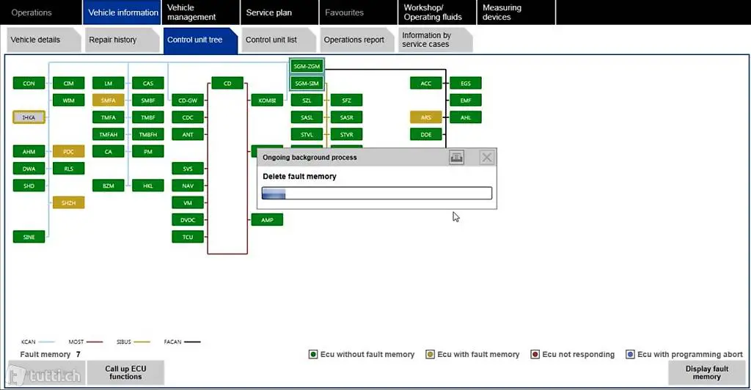Screen dimensions: 751x390
Task: Select the AMP control unit
Action: [267, 220]
